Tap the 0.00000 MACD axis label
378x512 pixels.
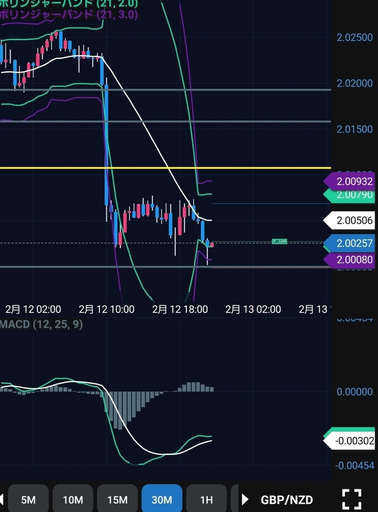[x=354, y=392]
